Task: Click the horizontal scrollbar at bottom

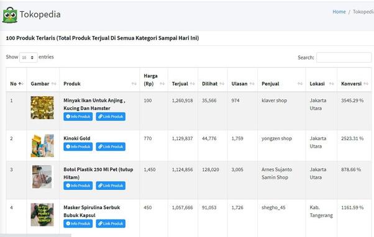Action: tap(35, 235)
